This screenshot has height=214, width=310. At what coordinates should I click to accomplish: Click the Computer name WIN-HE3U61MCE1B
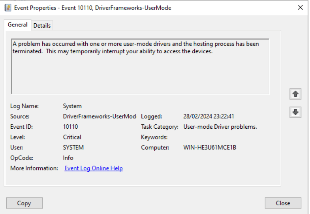210,147
